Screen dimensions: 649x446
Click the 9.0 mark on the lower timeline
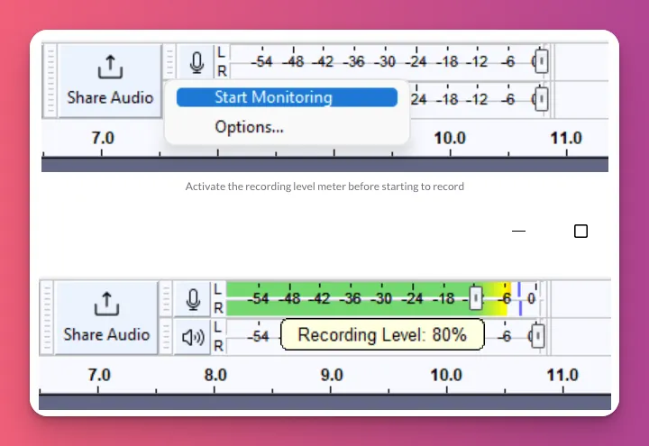click(x=331, y=375)
